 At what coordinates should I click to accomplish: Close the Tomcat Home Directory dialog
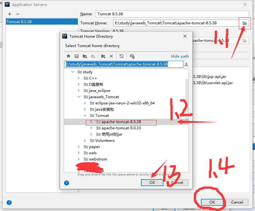185,36
